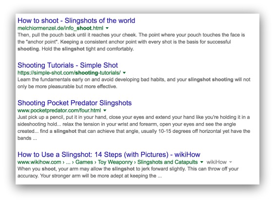This screenshot has width=275, height=202.
Task: Click the melchiormenzel.de/info_shoot.html green URL
Action: point(60,28)
